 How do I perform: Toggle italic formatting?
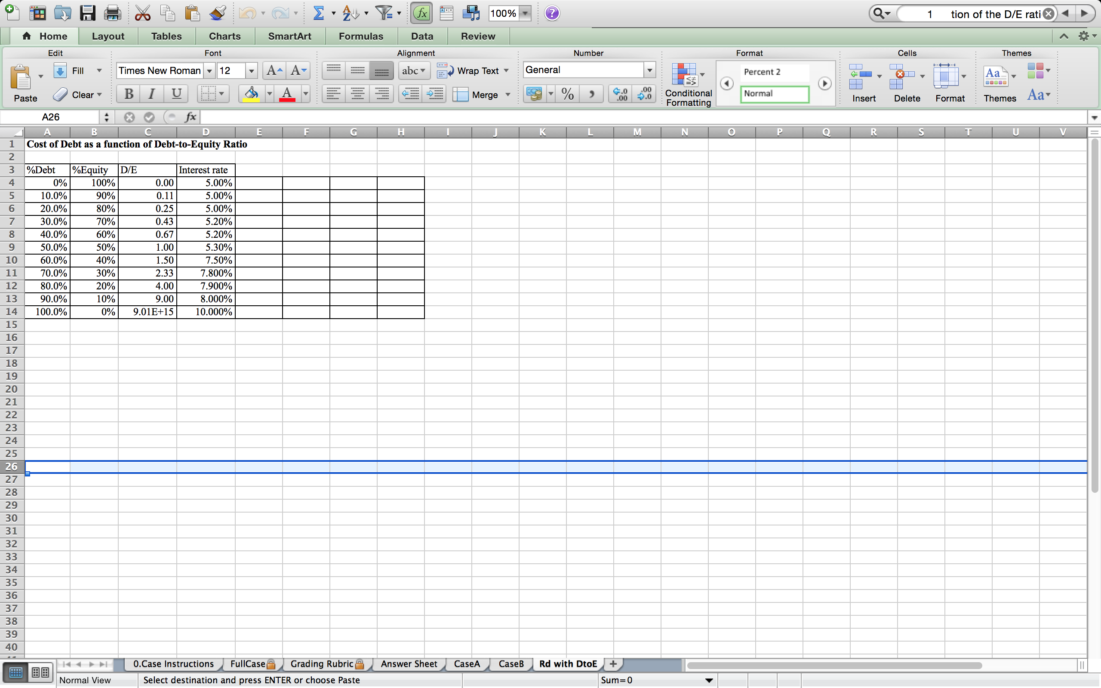[x=151, y=94]
